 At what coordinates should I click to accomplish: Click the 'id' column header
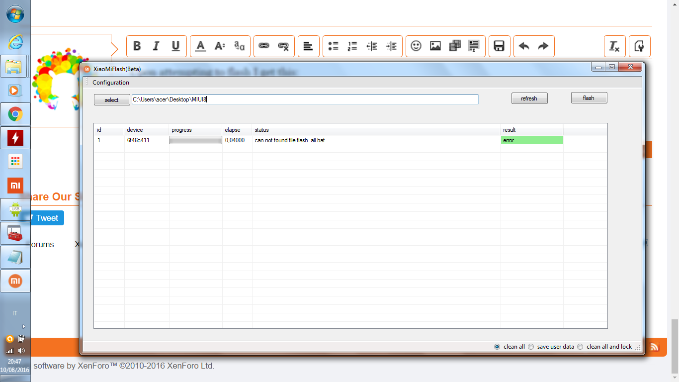109,130
